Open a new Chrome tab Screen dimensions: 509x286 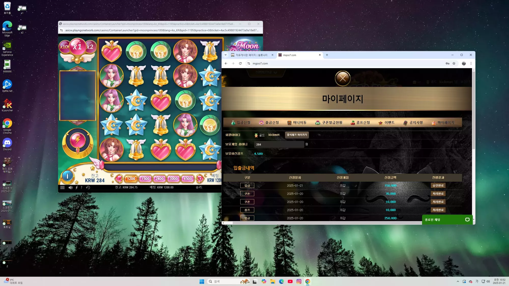327,55
